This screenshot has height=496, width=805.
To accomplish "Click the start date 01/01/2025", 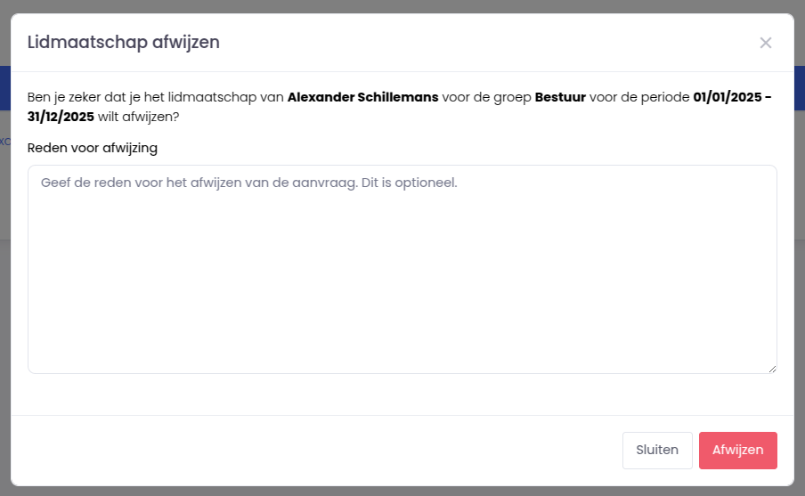I will click(728, 97).
